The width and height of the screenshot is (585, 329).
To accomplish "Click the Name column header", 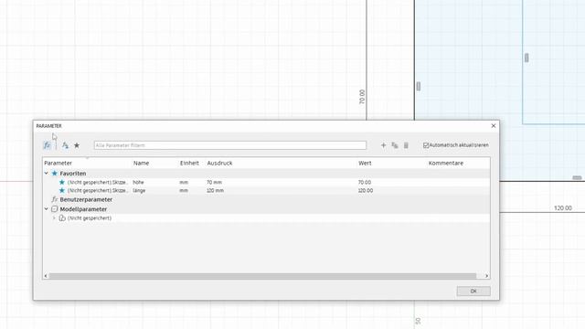I will (x=142, y=164).
